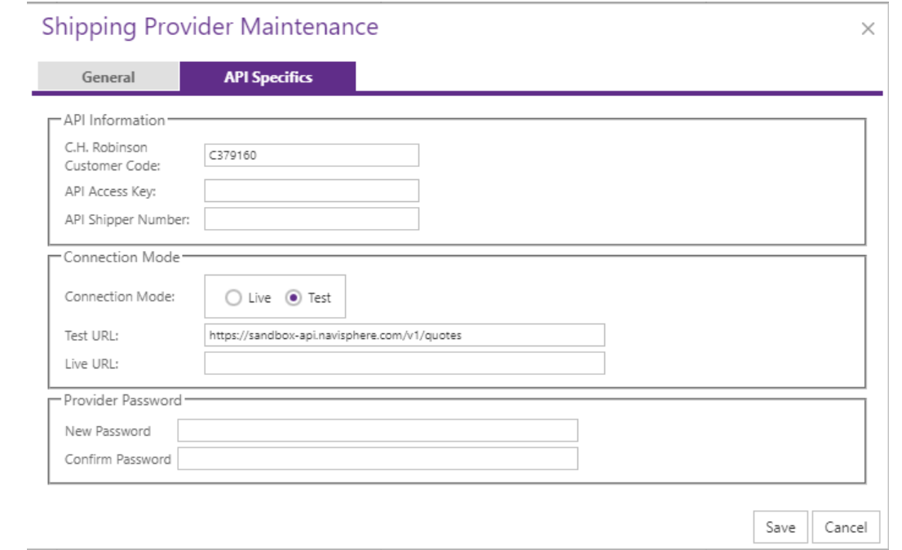Click the C.H. Robinson Customer Code field

click(x=311, y=155)
